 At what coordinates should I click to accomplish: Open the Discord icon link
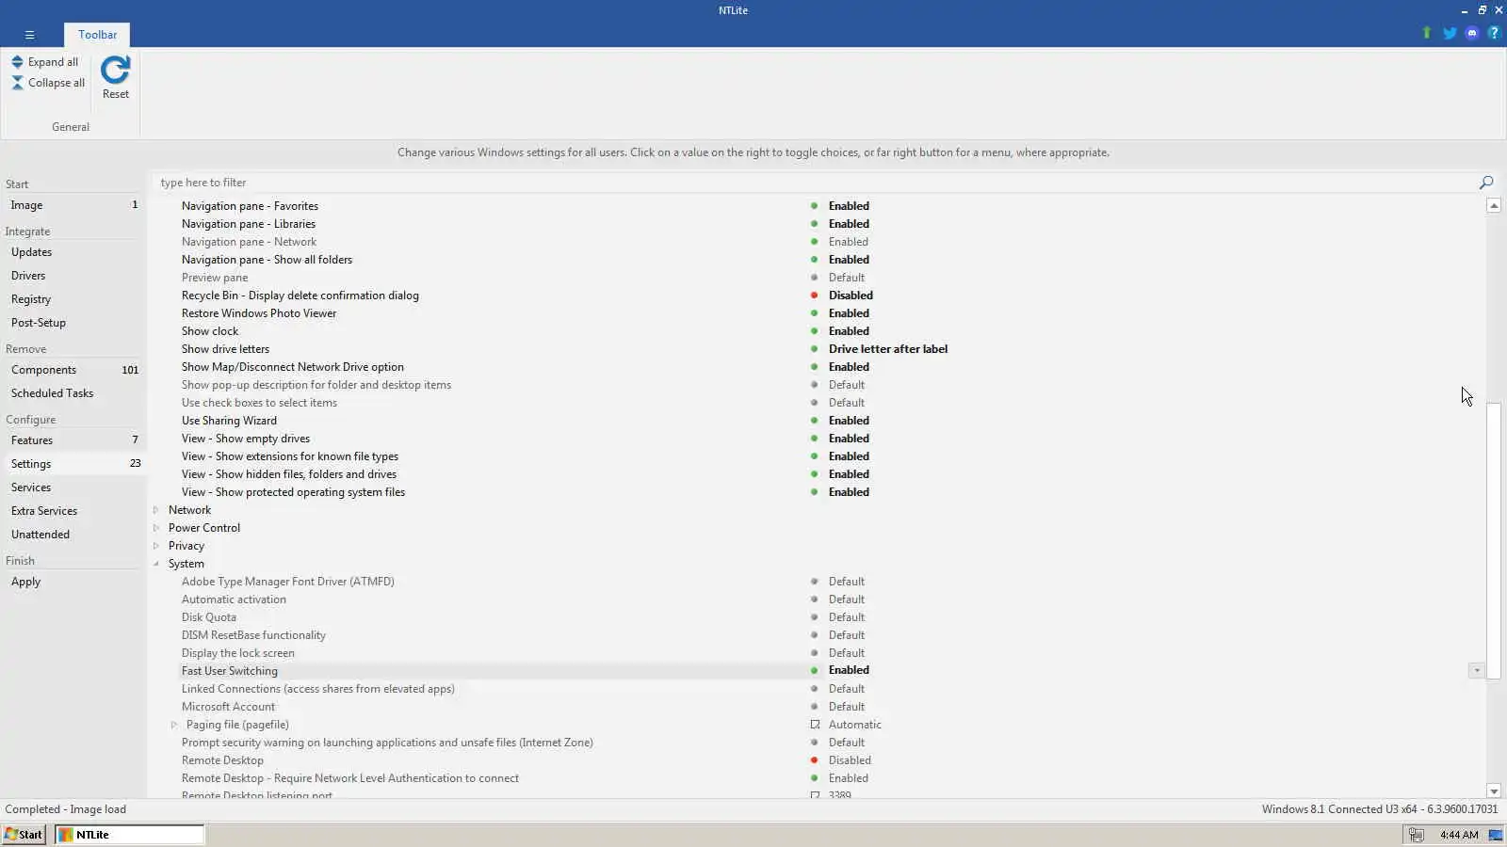pyautogui.click(x=1472, y=33)
